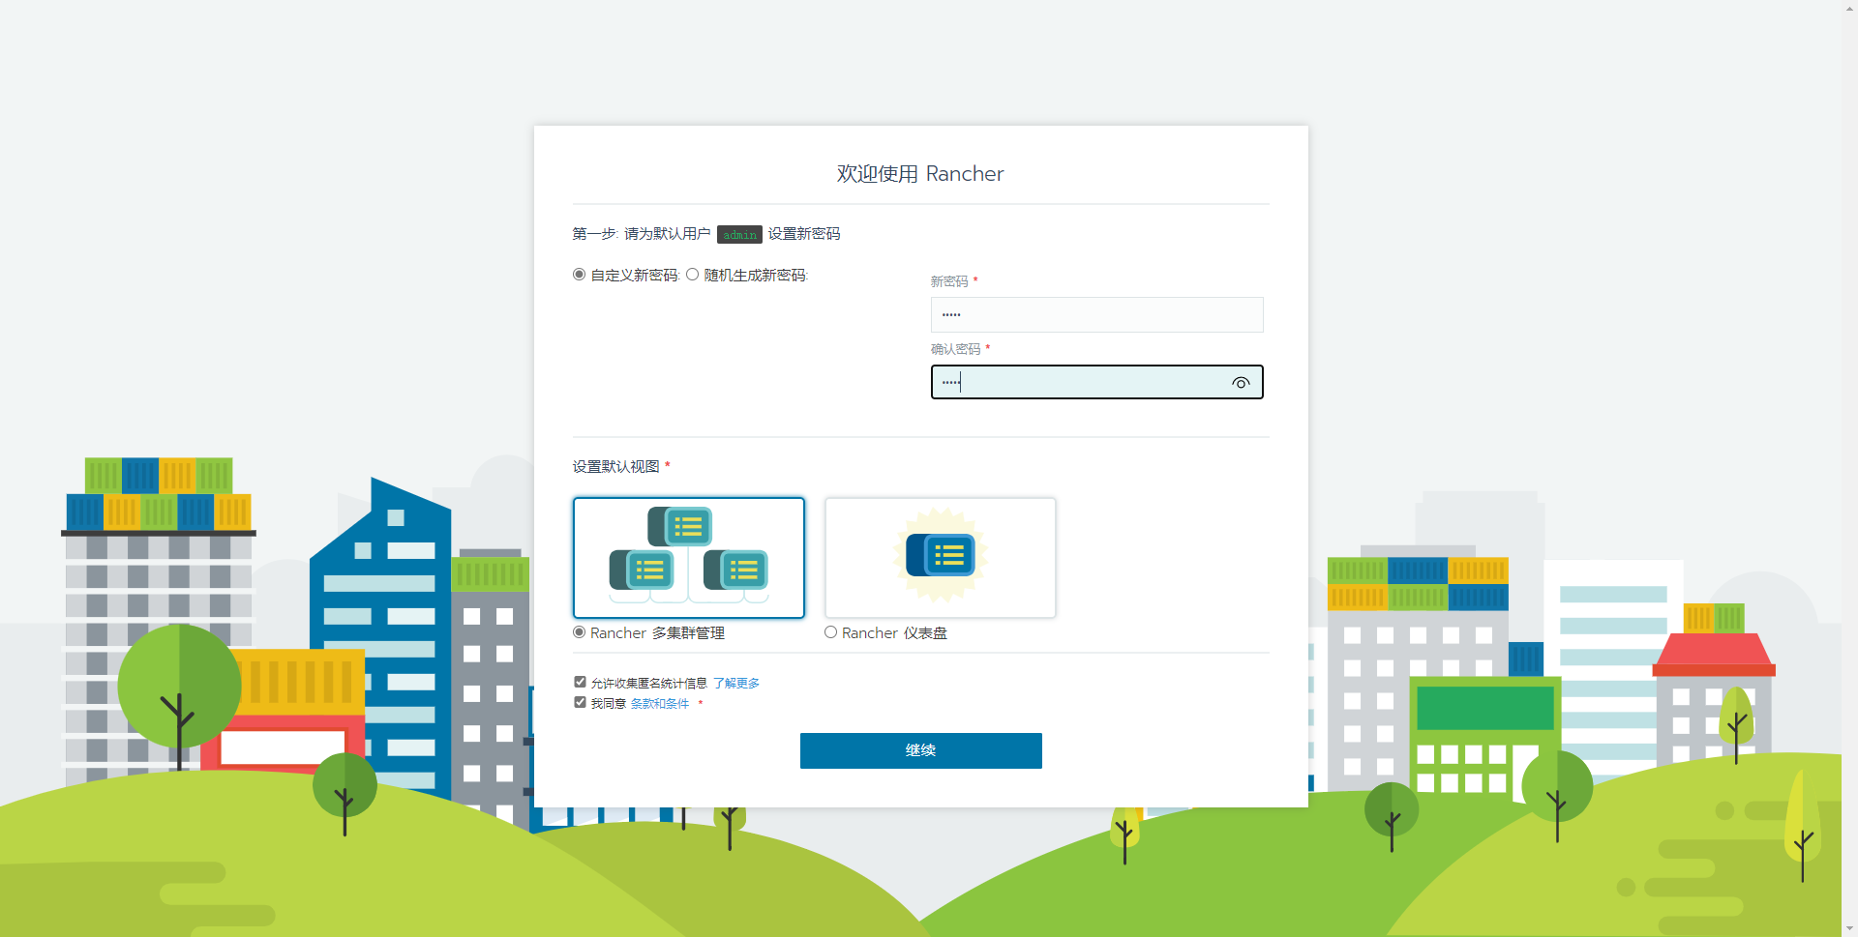Open the 了解更多 link
The height and width of the screenshot is (937, 1858).
click(736, 683)
